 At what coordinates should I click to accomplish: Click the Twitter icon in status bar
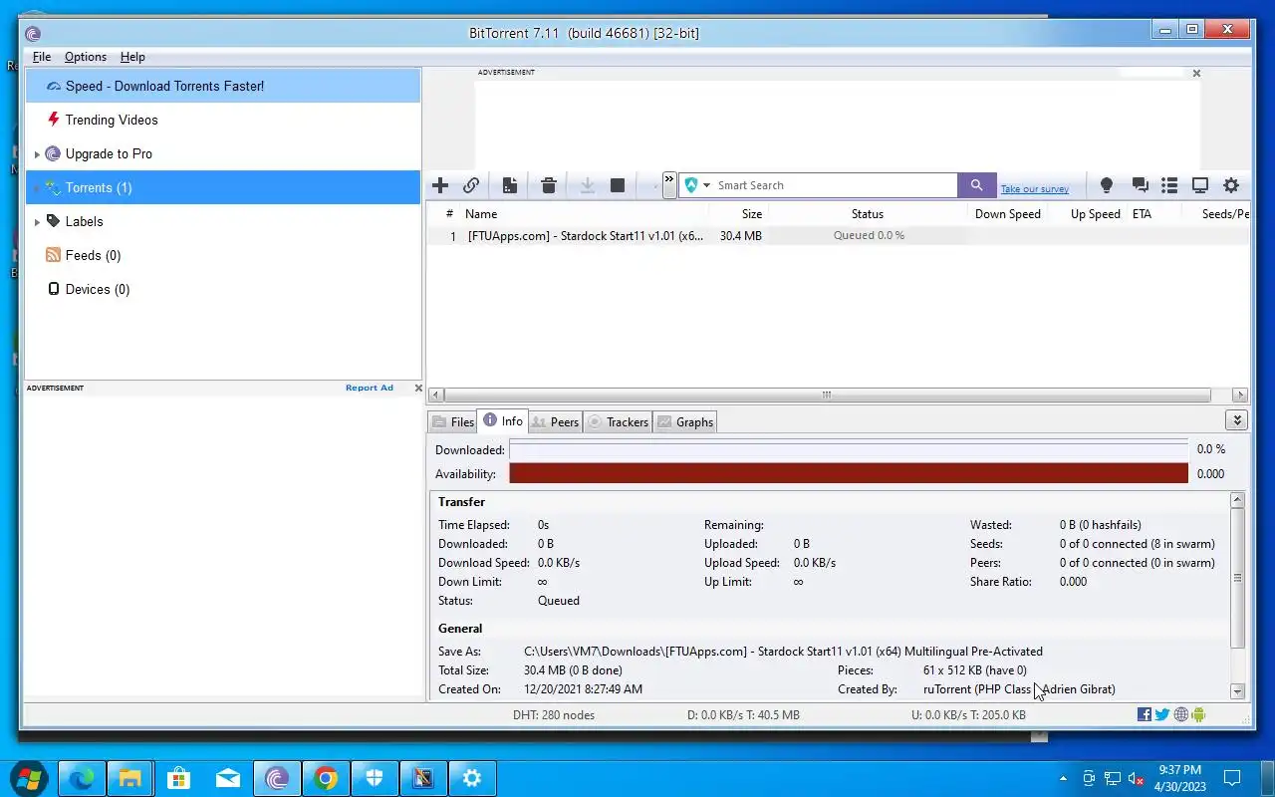pos(1162,714)
